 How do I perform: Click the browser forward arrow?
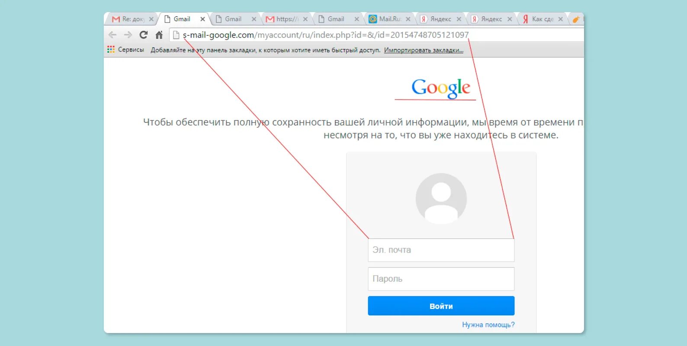click(128, 35)
